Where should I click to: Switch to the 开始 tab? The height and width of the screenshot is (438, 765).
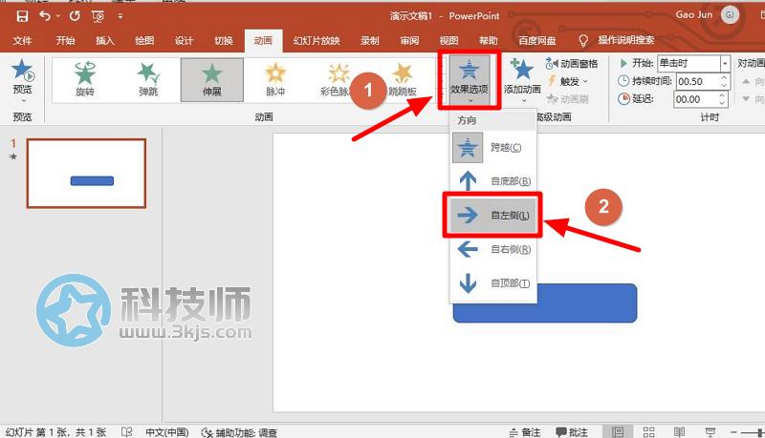(x=65, y=40)
